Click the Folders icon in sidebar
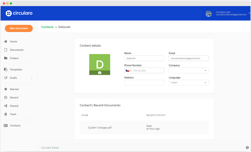This screenshot has height=152, width=251. 6,58
